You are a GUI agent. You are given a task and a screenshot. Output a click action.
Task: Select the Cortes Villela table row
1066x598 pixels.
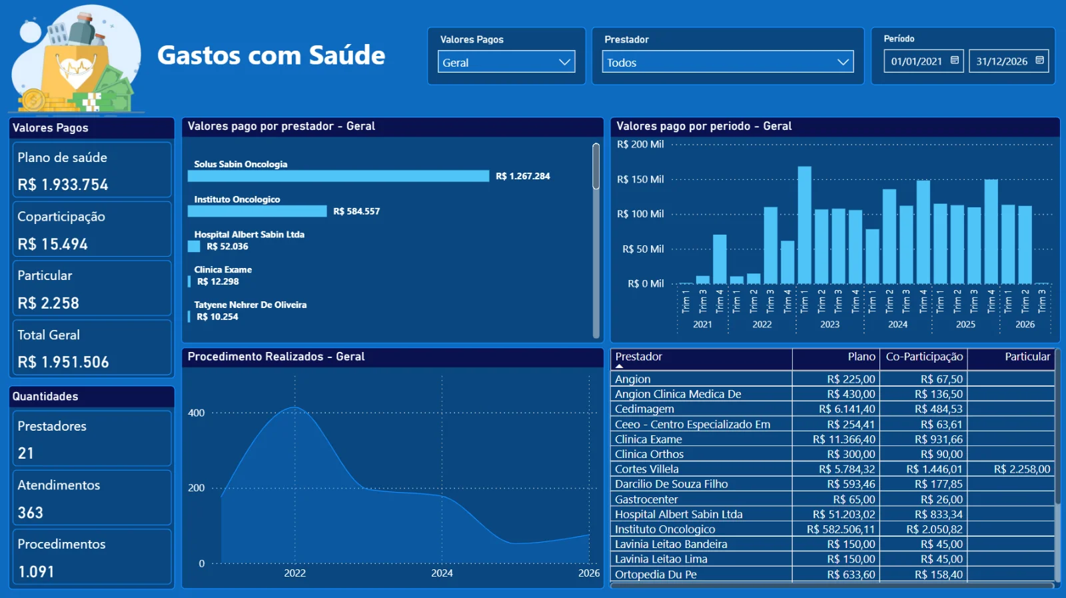[x=832, y=469]
